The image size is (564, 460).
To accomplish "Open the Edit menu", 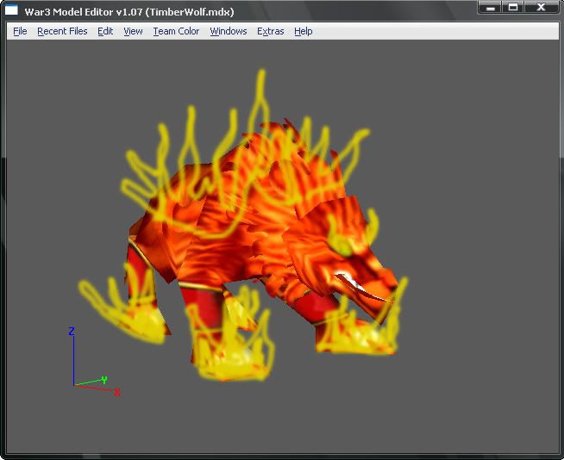I will (x=105, y=31).
